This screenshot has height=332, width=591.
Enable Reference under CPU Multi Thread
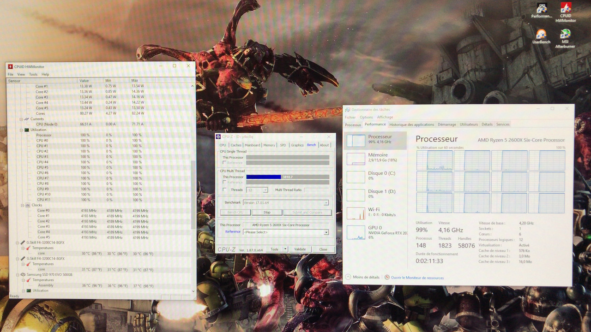223,182
